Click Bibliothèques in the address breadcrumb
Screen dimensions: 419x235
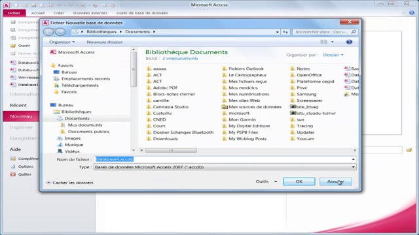(x=101, y=32)
